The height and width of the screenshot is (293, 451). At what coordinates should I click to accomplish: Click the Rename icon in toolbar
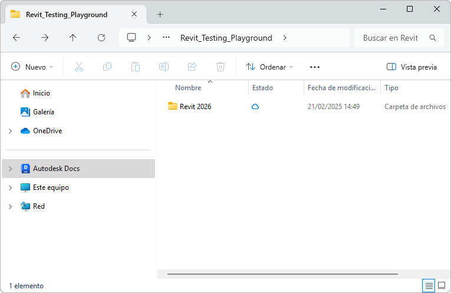[164, 67]
